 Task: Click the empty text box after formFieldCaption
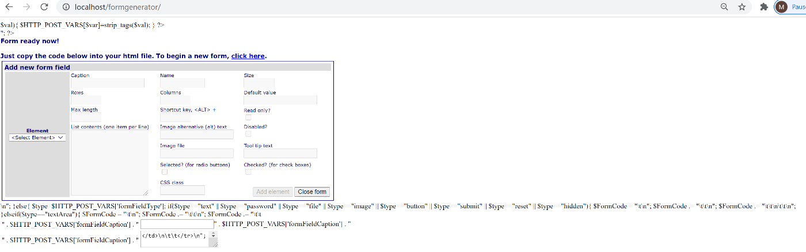(177, 223)
